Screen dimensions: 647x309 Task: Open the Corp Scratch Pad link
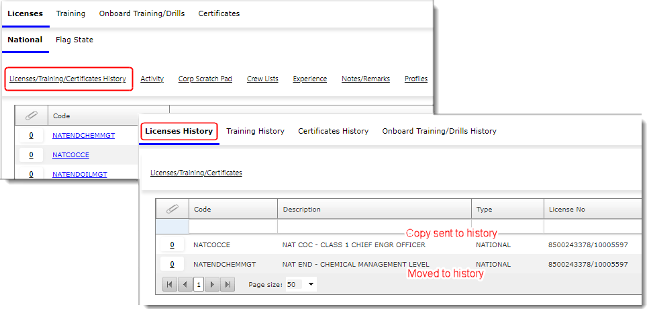coord(205,79)
